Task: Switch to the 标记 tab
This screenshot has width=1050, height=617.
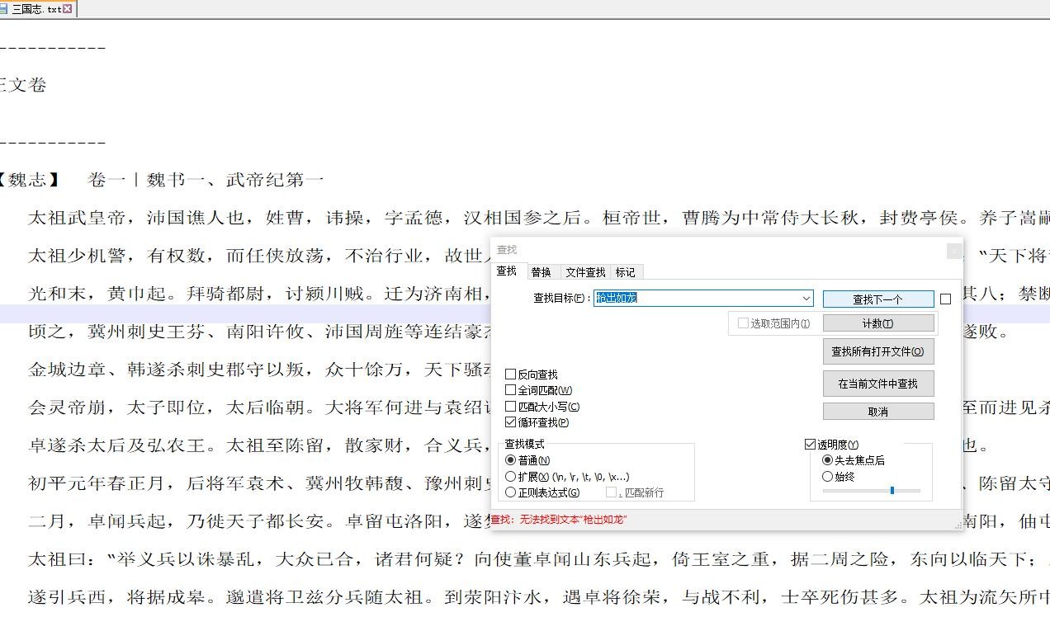Action: [x=625, y=272]
